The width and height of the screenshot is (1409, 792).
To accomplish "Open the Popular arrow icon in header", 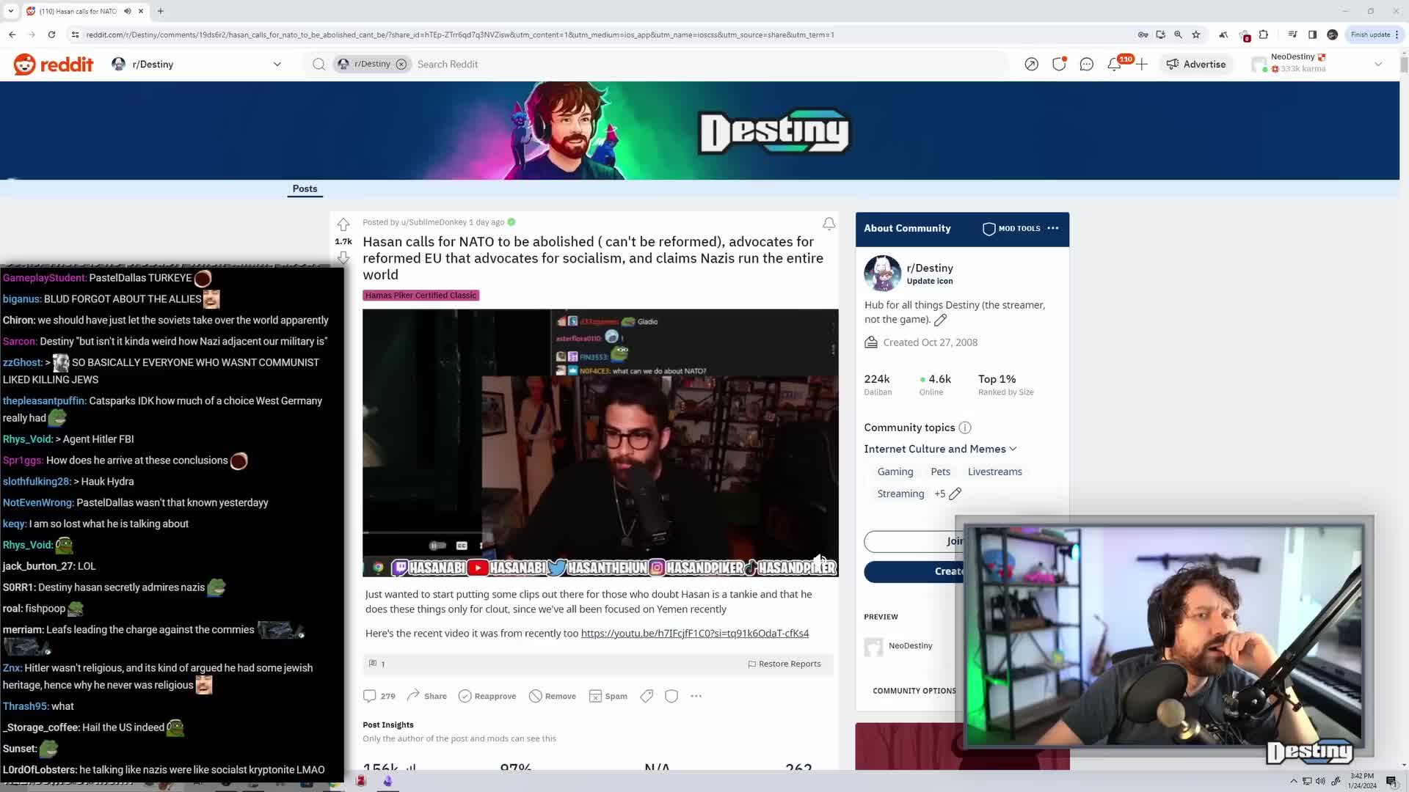I will click(x=1031, y=65).
